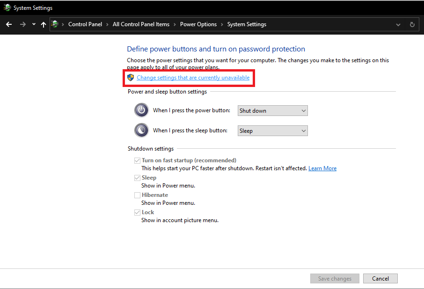Toggle Turn on fast startup checkbox

pyautogui.click(x=138, y=161)
